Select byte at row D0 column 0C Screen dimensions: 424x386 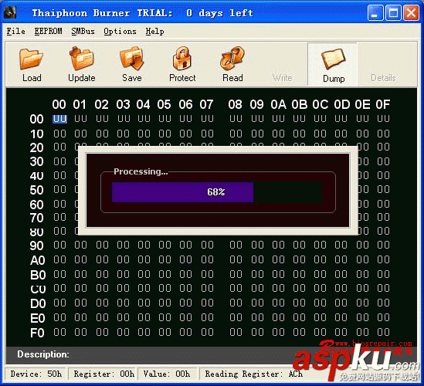tap(321, 303)
